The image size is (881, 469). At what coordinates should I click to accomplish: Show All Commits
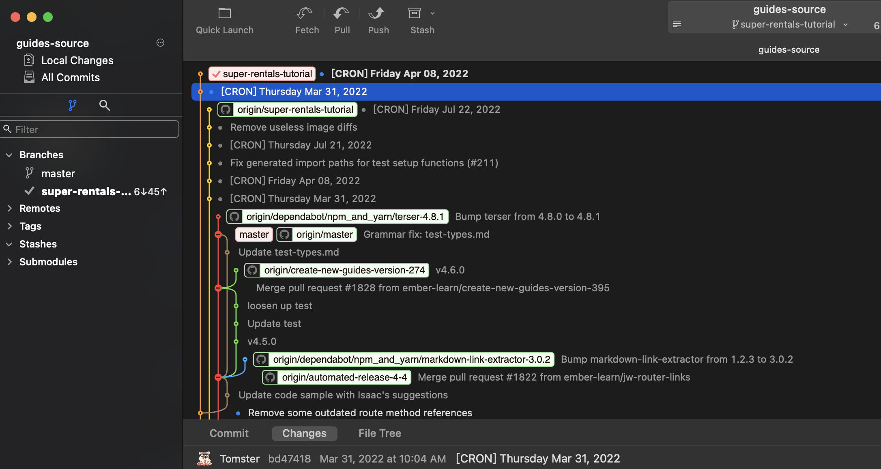[70, 77]
